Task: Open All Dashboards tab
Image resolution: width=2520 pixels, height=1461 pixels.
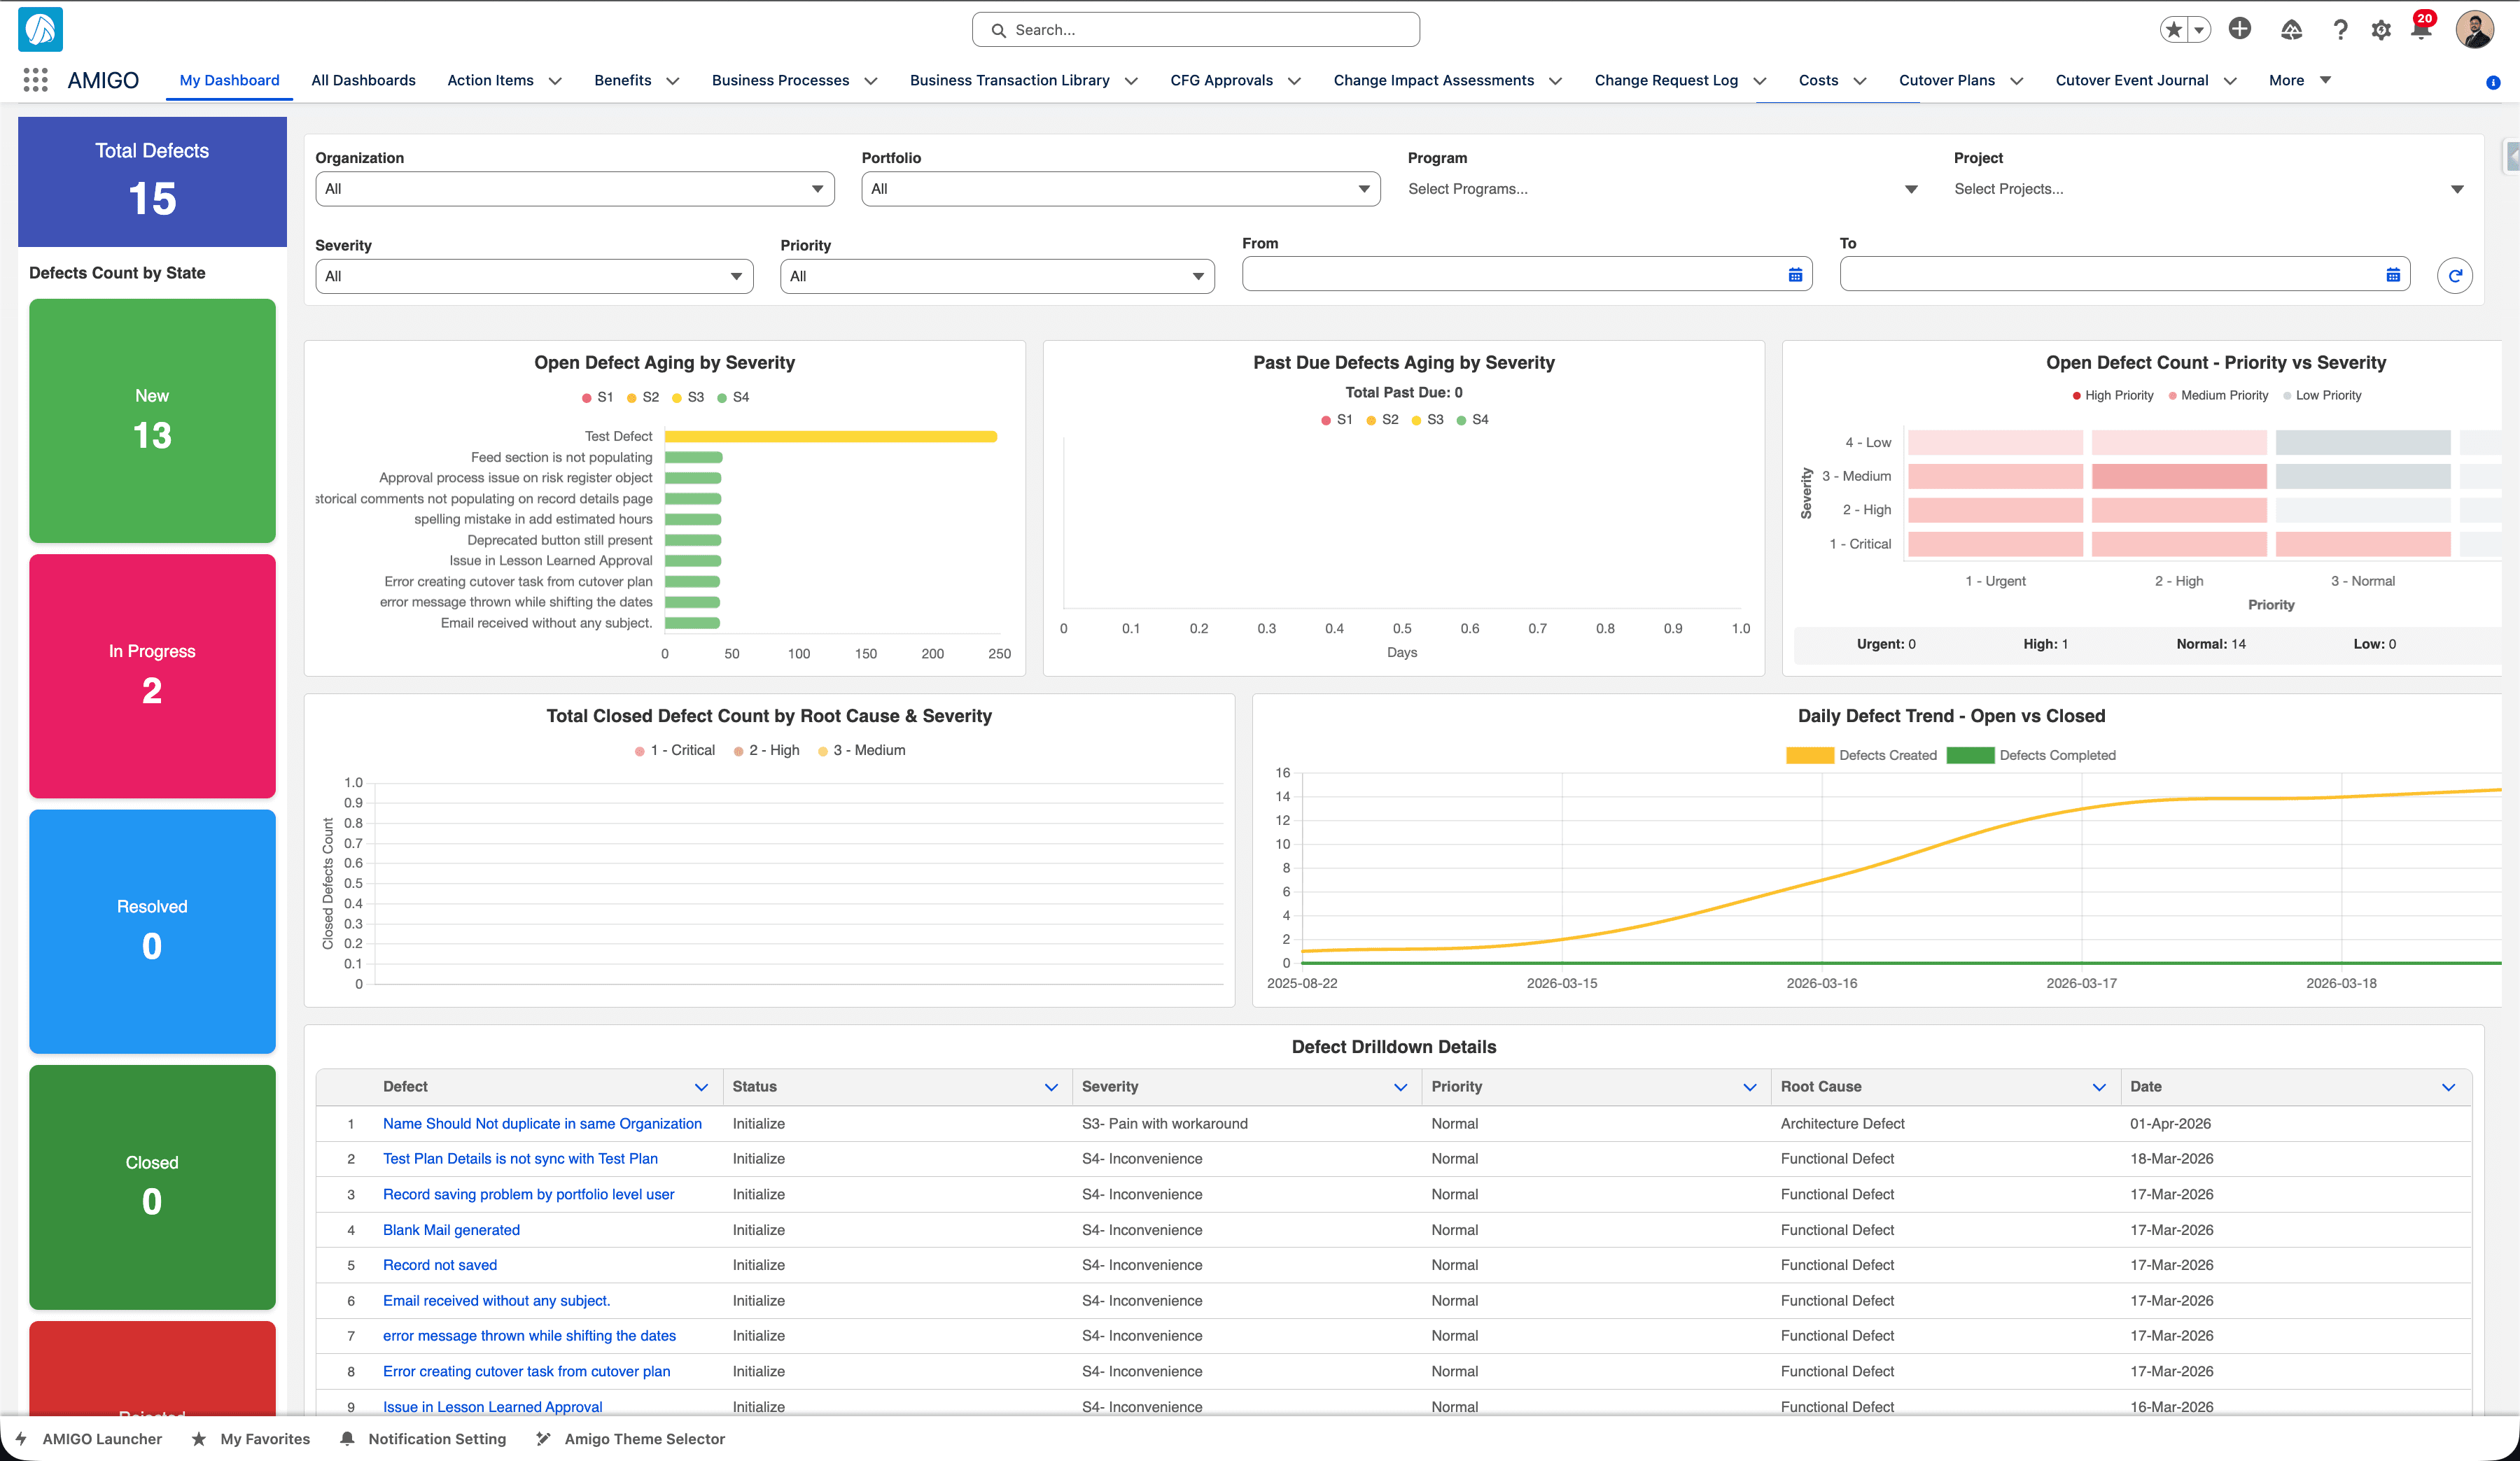Action: point(363,80)
